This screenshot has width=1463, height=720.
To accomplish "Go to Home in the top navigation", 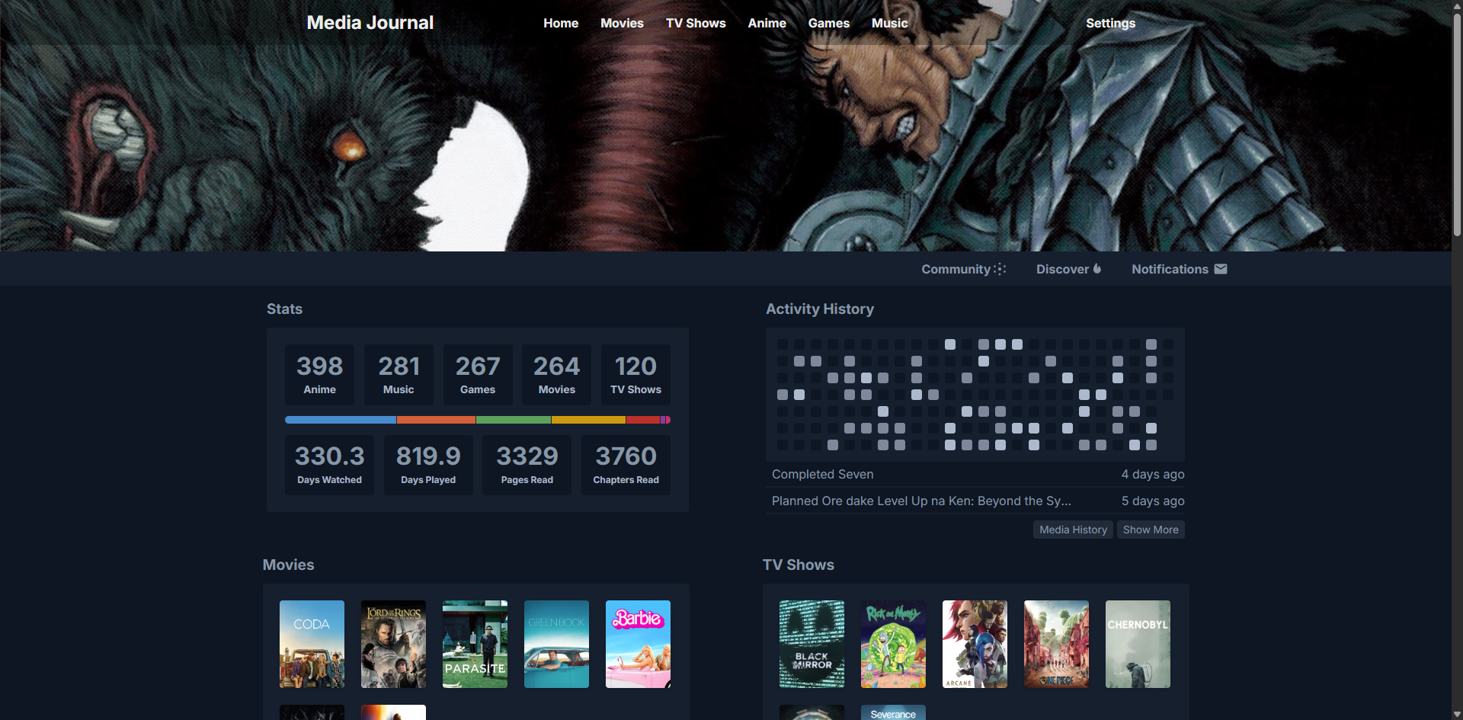I will tap(561, 23).
